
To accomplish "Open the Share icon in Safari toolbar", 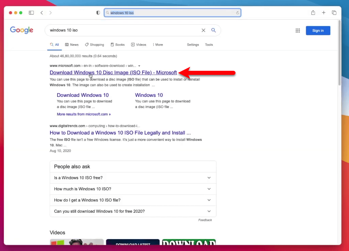I will [x=313, y=13].
